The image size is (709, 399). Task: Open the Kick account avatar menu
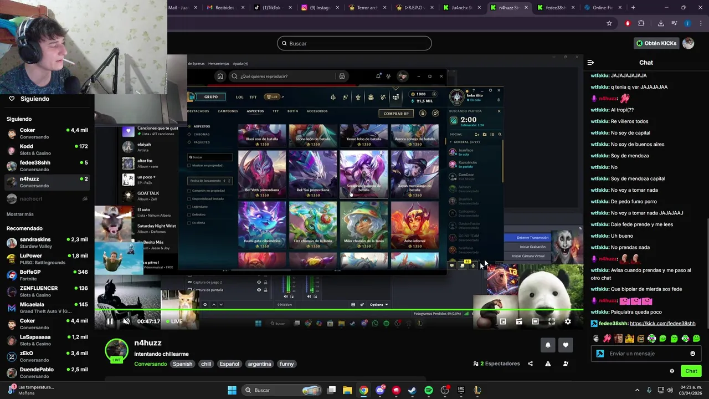coord(689,43)
